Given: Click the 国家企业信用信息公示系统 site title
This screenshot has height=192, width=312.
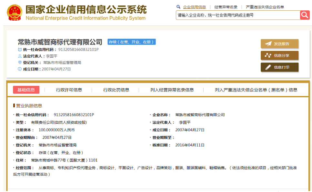Looking at the screenshot, I should tap(86, 9).
